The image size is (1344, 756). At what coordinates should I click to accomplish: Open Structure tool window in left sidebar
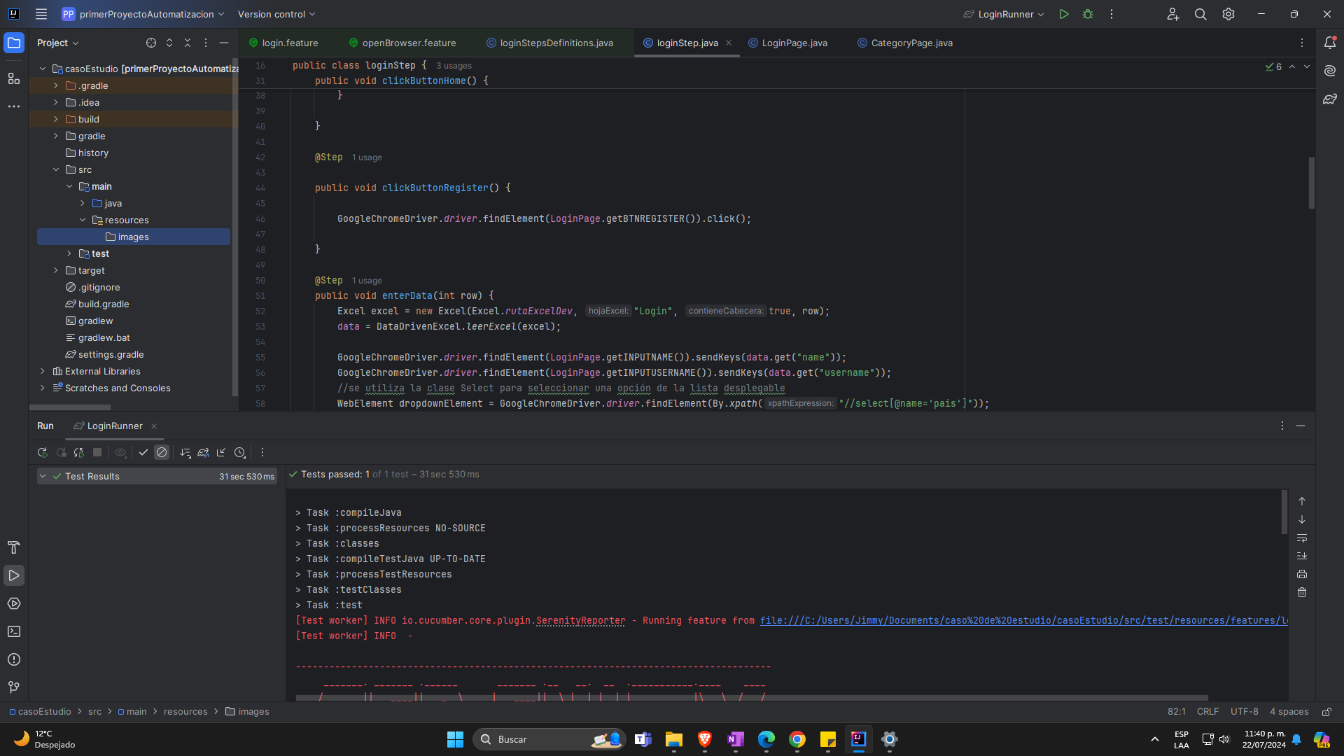14,78
